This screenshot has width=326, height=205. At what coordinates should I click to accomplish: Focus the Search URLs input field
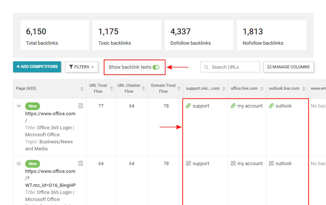click(x=230, y=67)
